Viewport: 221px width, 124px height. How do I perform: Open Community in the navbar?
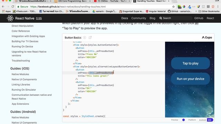pos(139,18)
